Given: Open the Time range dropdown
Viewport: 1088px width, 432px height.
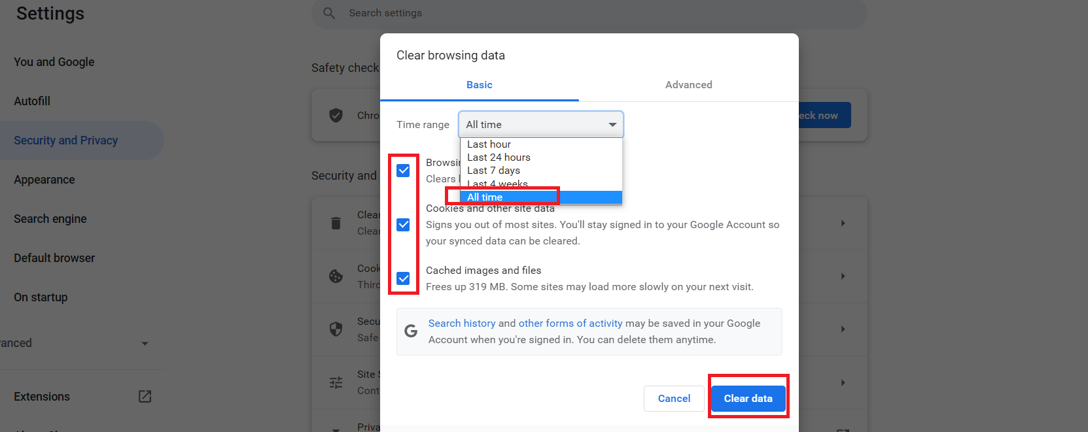Looking at the screenshot, I should (x=541, y=124).
